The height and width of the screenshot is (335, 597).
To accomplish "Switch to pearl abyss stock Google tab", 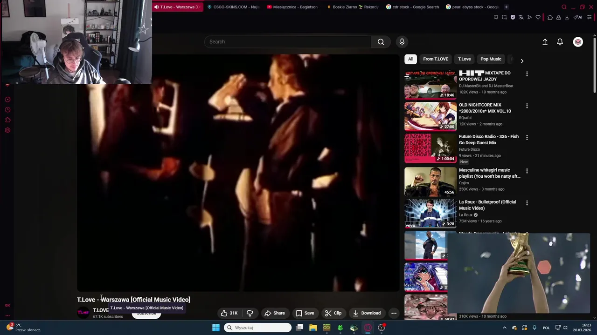I will 472,7.
